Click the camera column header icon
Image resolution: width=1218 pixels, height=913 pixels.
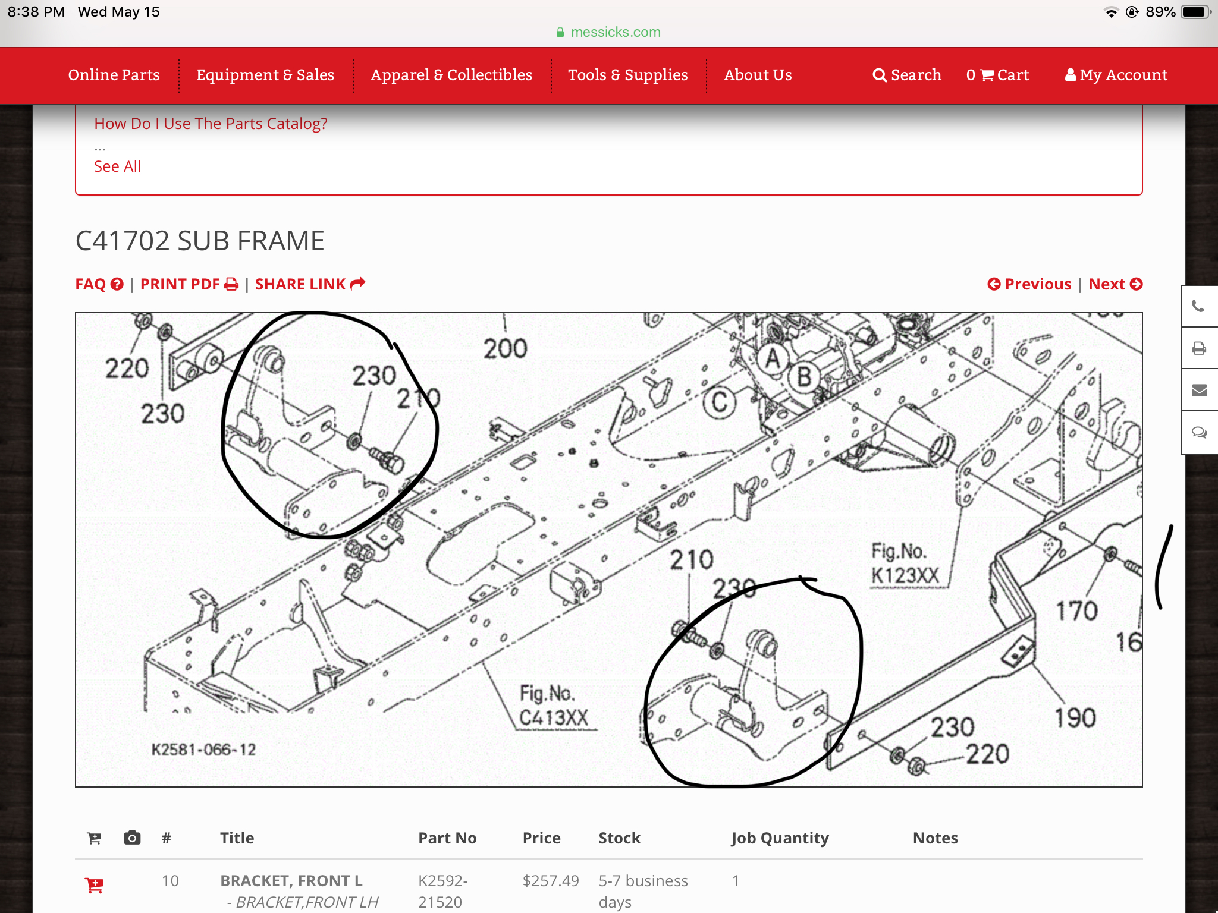[132, 838]
